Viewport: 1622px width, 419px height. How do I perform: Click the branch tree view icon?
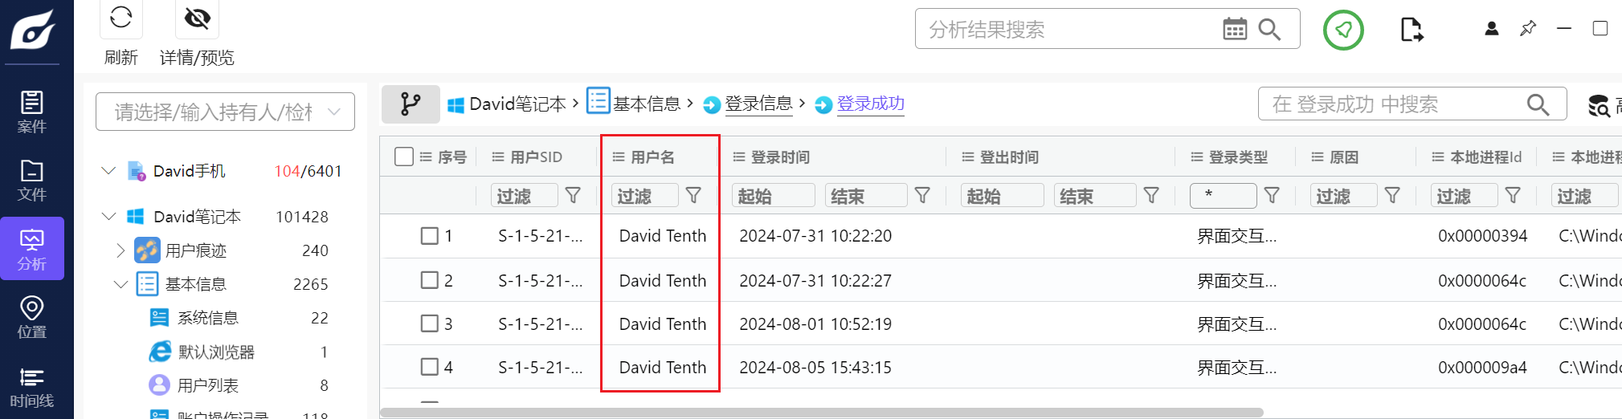click(411, 104)
